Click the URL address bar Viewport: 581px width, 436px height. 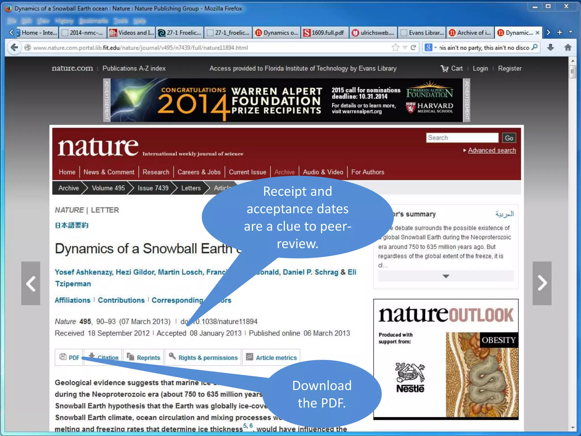point(210,47)
